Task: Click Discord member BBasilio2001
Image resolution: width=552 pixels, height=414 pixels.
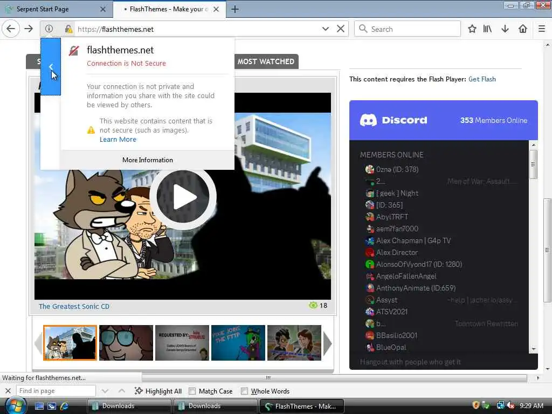Action: point(396,335)
